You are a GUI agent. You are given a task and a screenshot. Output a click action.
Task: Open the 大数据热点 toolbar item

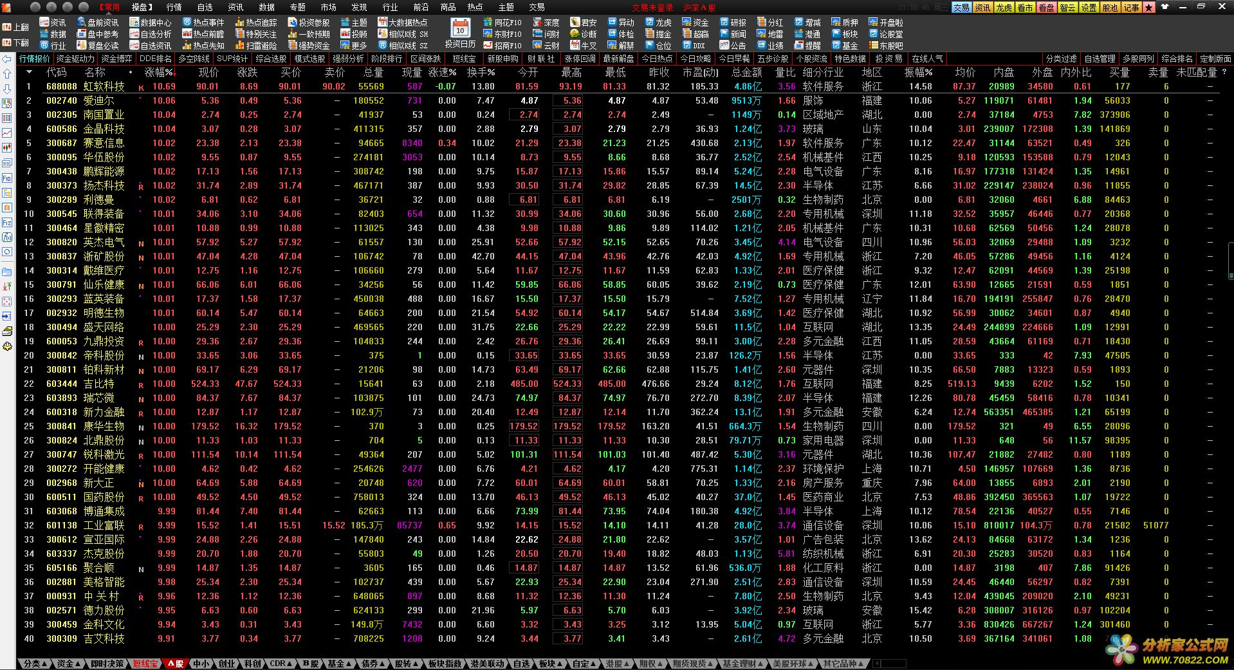coord(402,23)
